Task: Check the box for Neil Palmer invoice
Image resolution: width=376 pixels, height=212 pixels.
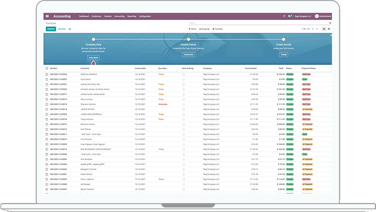Action: [47, 129]
